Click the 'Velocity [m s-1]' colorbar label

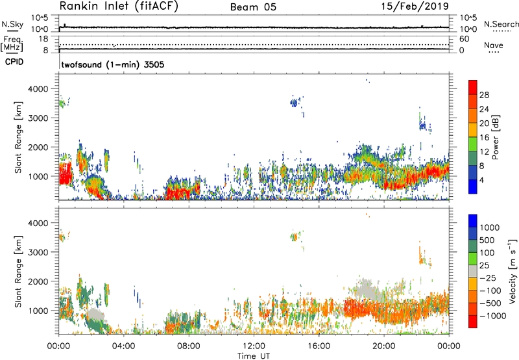click(x=513, y=271)
